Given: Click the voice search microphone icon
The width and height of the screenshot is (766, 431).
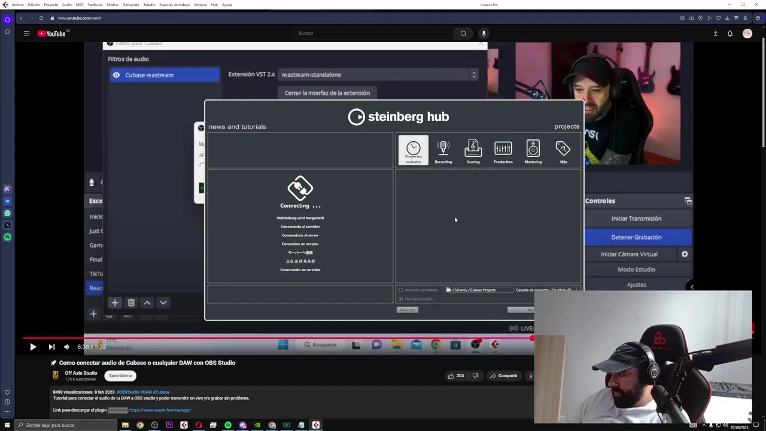Looking at the screenshot, I should (484, 34).
